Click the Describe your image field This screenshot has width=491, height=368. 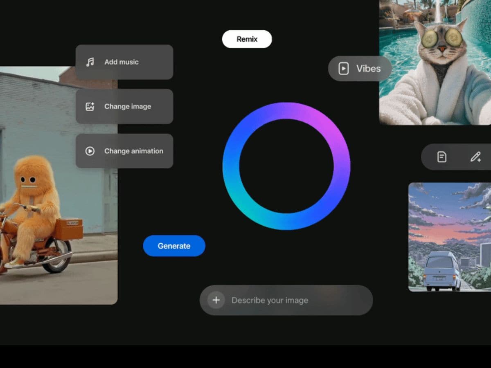coord(286,300)
